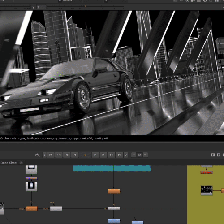Toggle the stop playback circle button
The width and height of the screenshot is (224, 224).
(126, 155)
